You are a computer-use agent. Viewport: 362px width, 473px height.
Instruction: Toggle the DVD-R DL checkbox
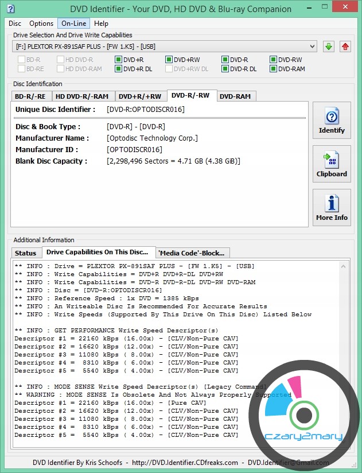(x=225, y=69)
